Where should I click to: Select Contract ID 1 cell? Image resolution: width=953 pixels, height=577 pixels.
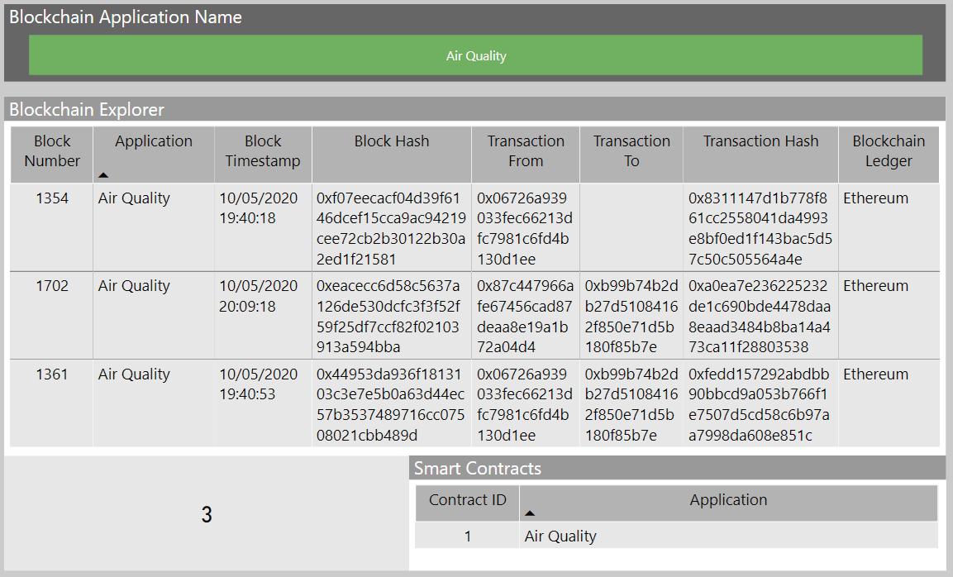pos(467,536)
